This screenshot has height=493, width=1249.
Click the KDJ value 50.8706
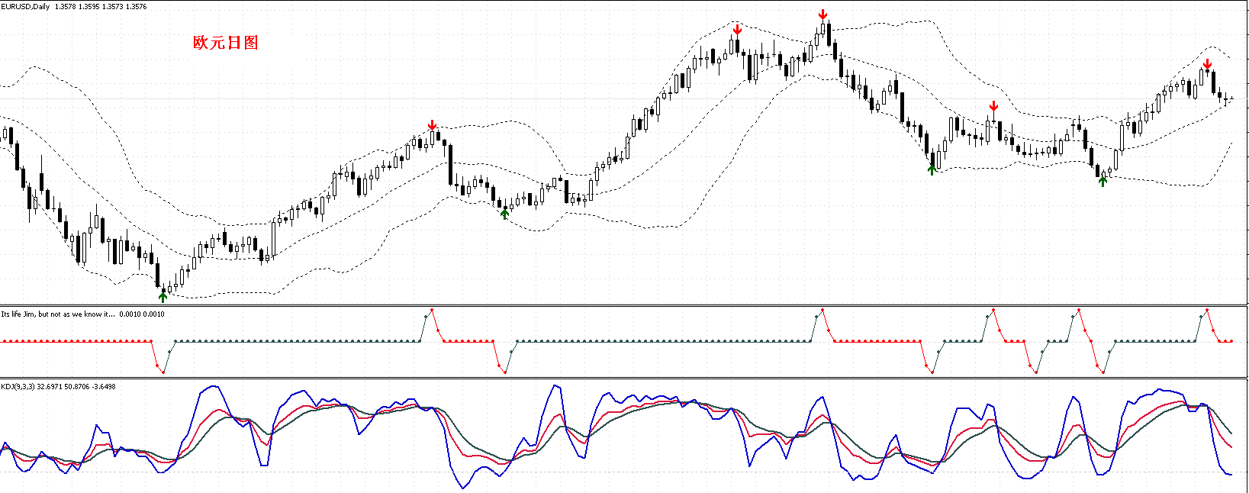77,387
